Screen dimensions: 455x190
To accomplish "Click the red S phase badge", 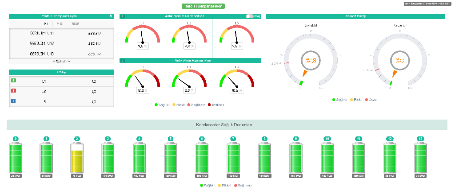I will pyautogui.click(x=13, y=91).
